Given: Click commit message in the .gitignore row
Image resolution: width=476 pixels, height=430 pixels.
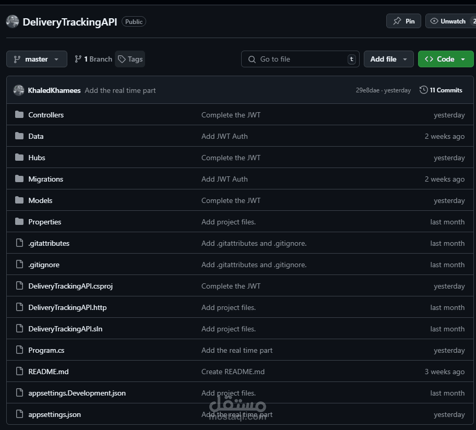Looking at the screenshot, I should coord(254,265).
